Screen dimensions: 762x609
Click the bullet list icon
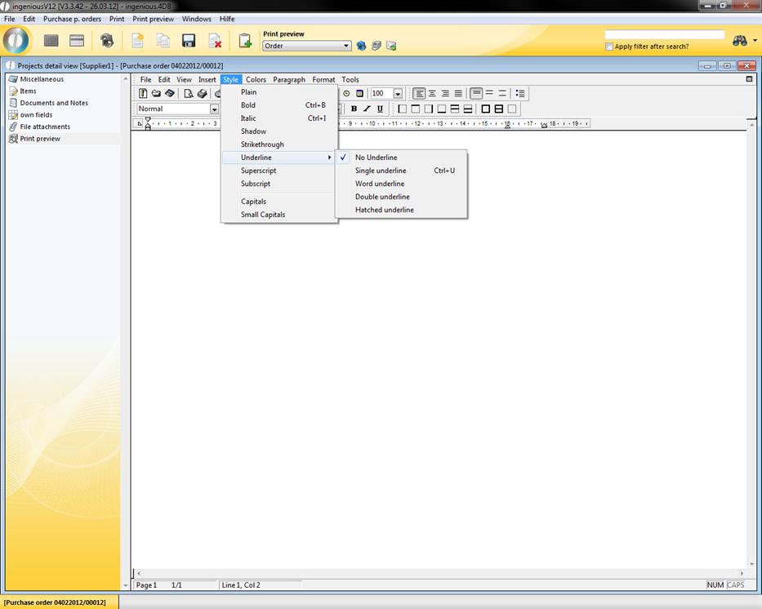pyautogui.click(x=520, y=94)
